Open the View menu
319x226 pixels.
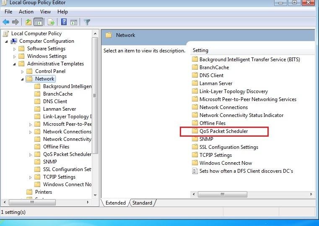coord(45,12)
